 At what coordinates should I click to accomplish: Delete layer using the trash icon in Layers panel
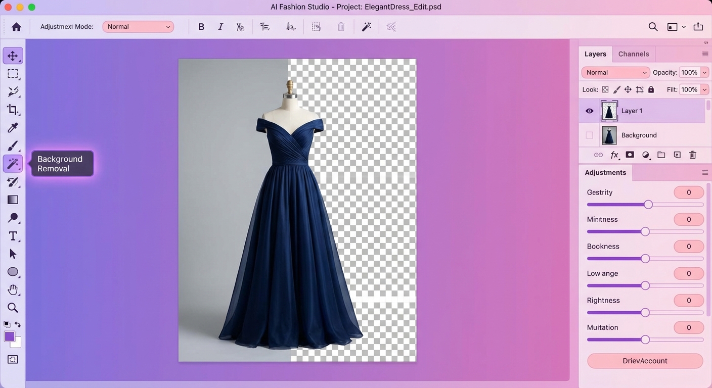click(693, 155)
